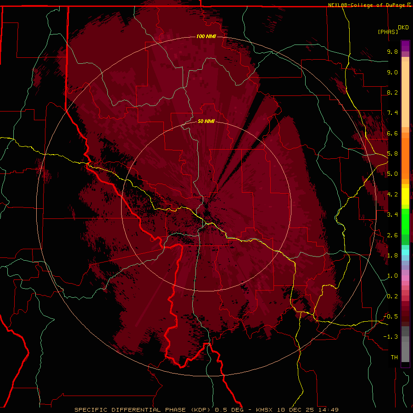Click the DKD legend title
This screenshot has width=413, height=413.
[x=403, y=28]
